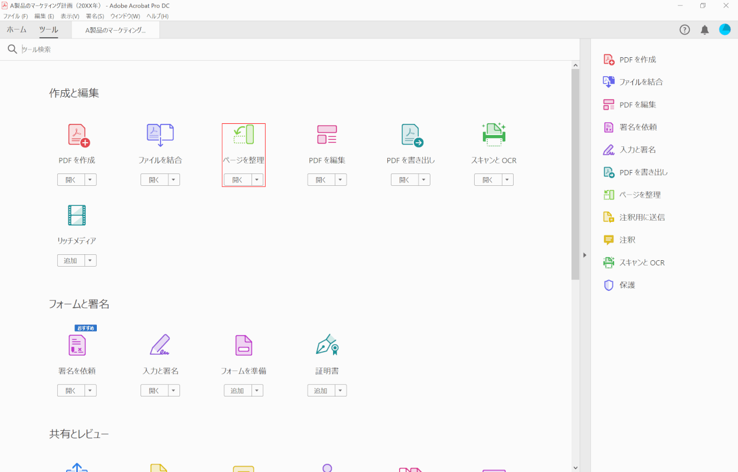Click the PDF を作成 tool icon
Image resolution: width=738 pixels, height=472 pixels.
coord(77,135)
